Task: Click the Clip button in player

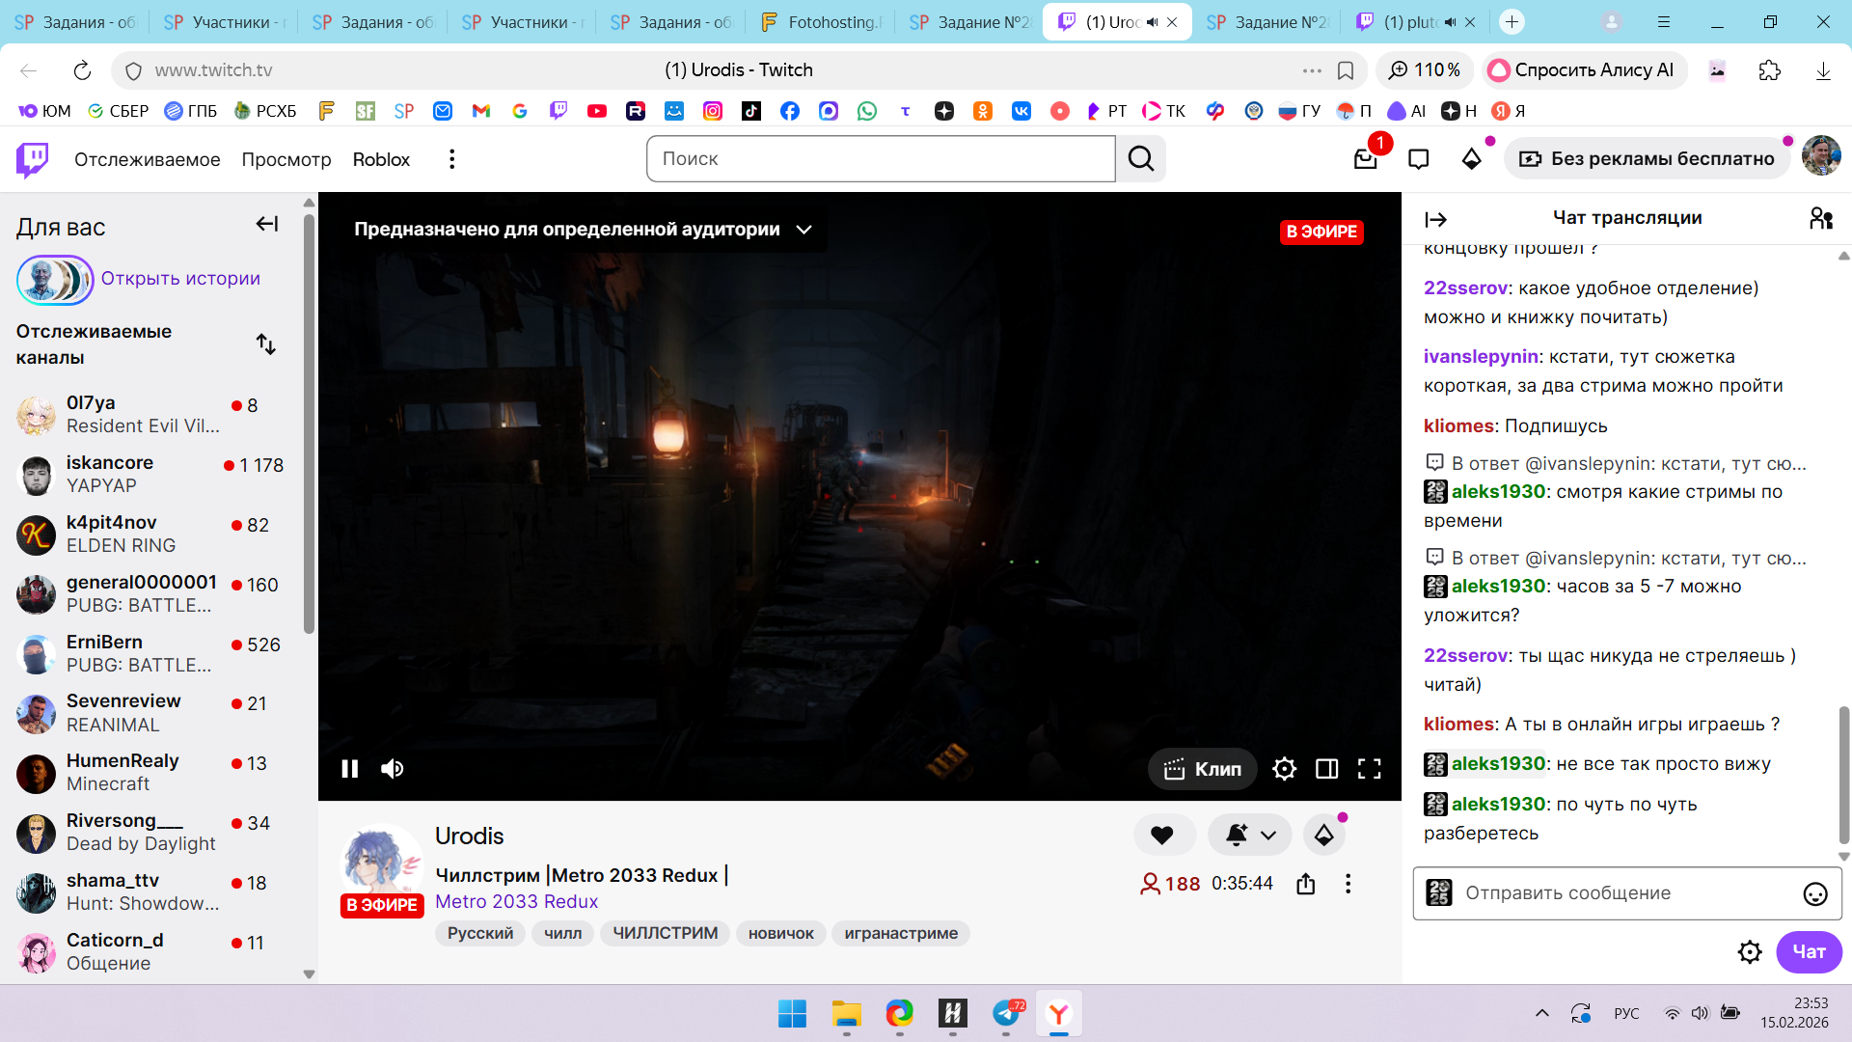Action: point(1203,769)
